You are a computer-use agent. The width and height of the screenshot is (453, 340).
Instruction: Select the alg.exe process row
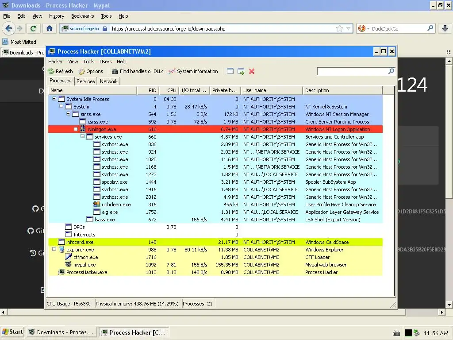215,212
